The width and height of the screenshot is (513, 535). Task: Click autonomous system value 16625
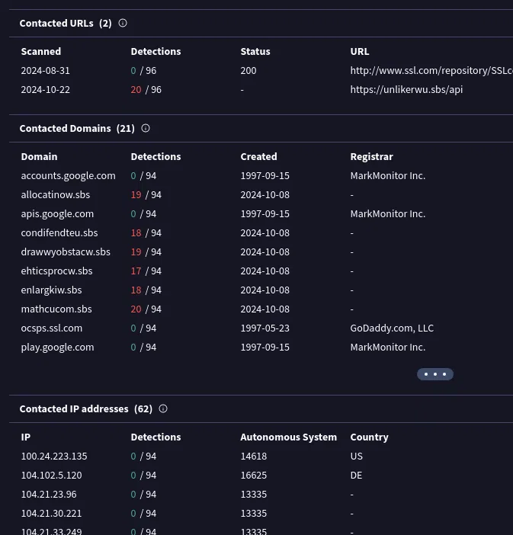click(x=254, y=476)
